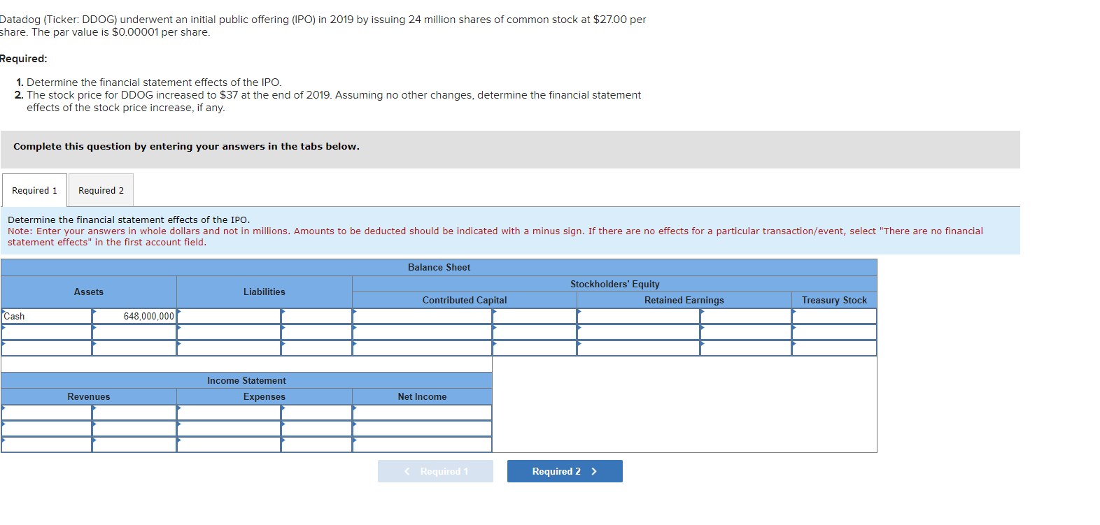Select first-row Retained Earnings amount field
This screenshot has height=525, width=1100.
746,316
